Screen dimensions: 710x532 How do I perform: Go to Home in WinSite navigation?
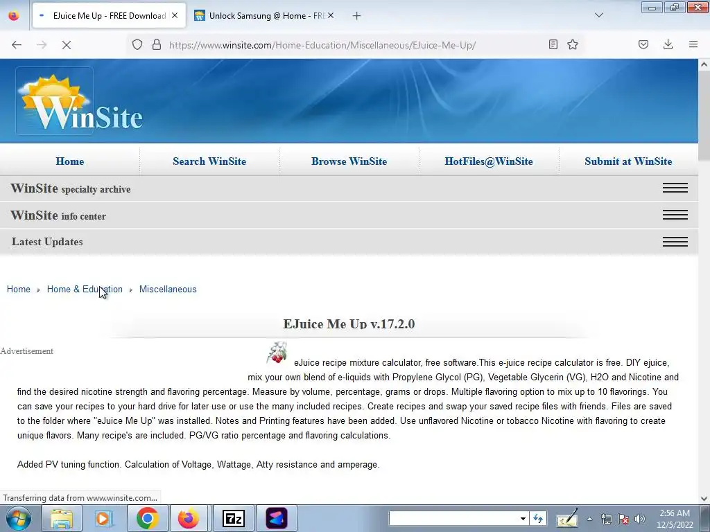(70, 161)
